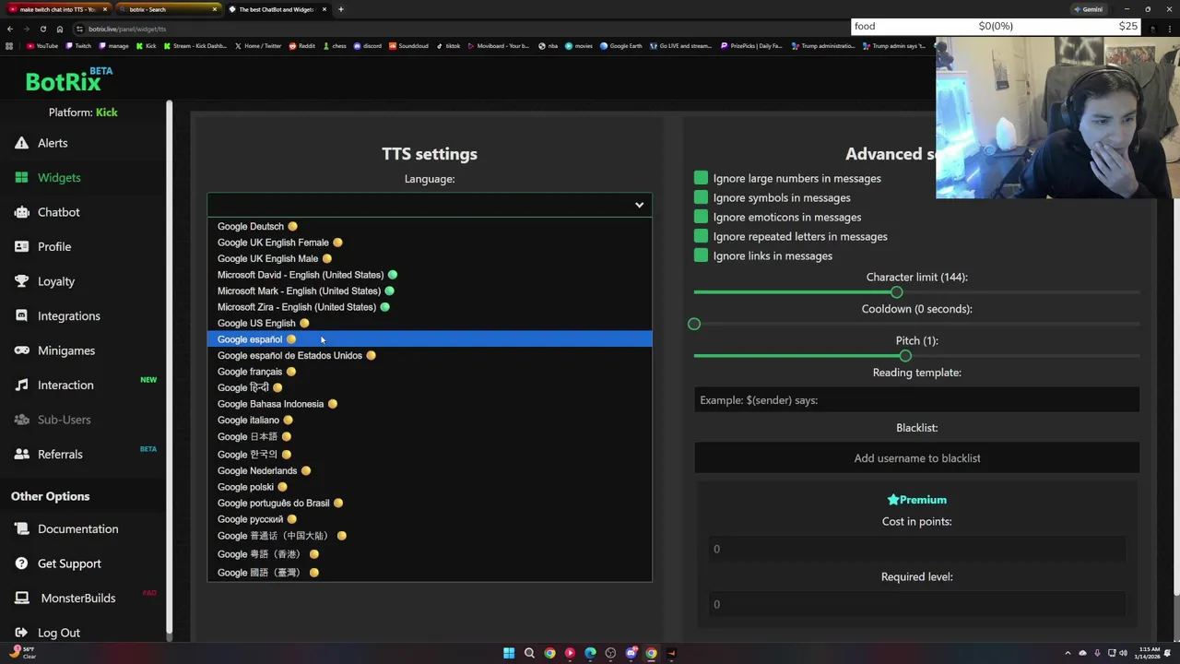Click browser reload button

[x=42, y=29]
